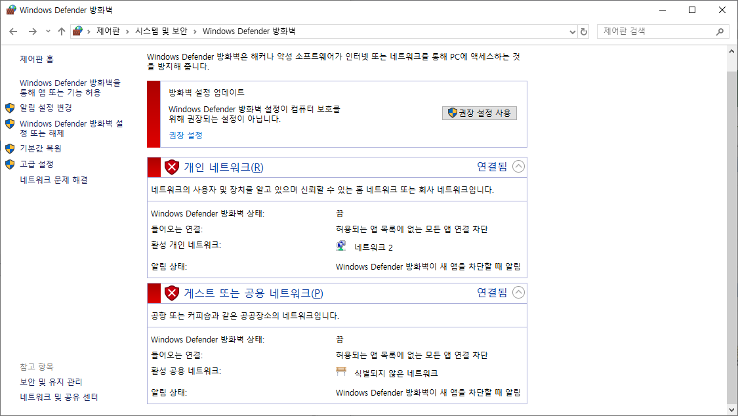Viewport: 738px width, 416px height.
Task: Click the firewall icon in address bar
Action: (x=78, y=31)
